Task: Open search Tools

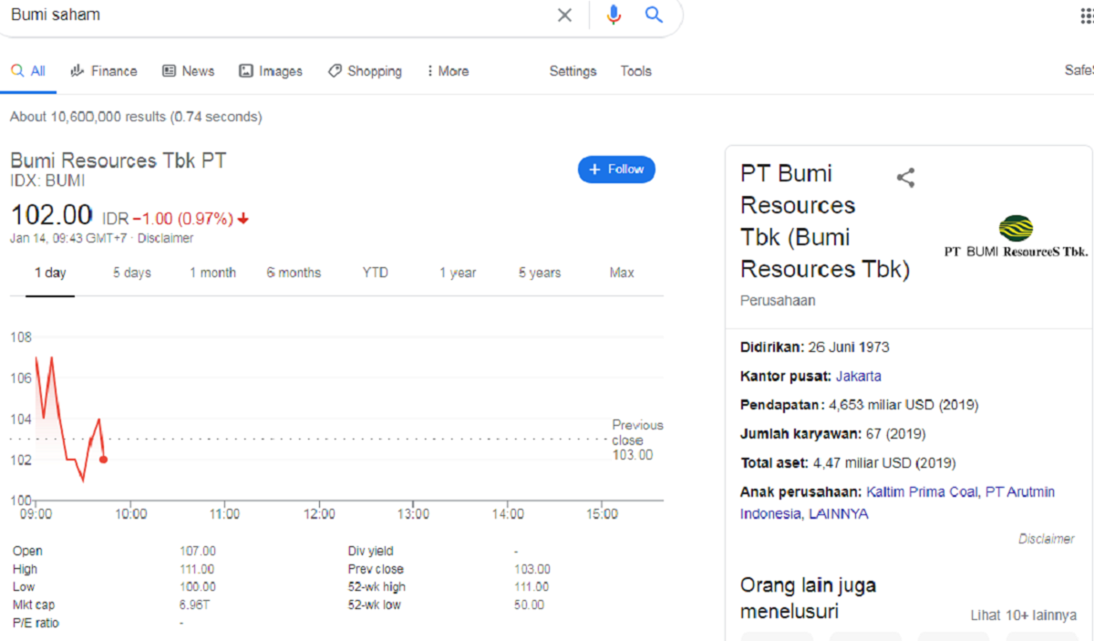Action: click(x=636, y=71)
